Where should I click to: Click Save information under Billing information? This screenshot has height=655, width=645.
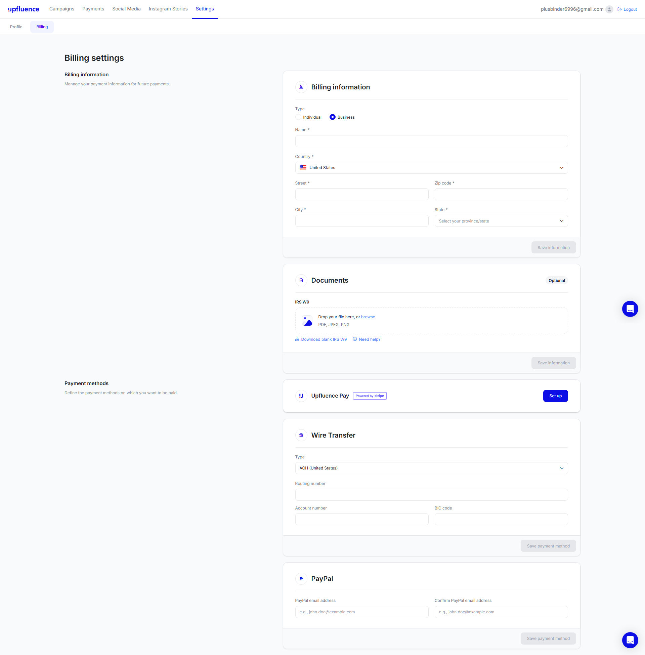pyautogui.click(x=554, y=247)
